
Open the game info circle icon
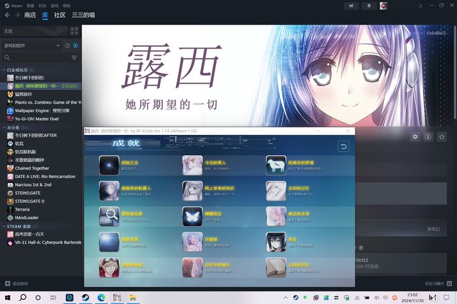pyautogui.click(x=428, y=137)
